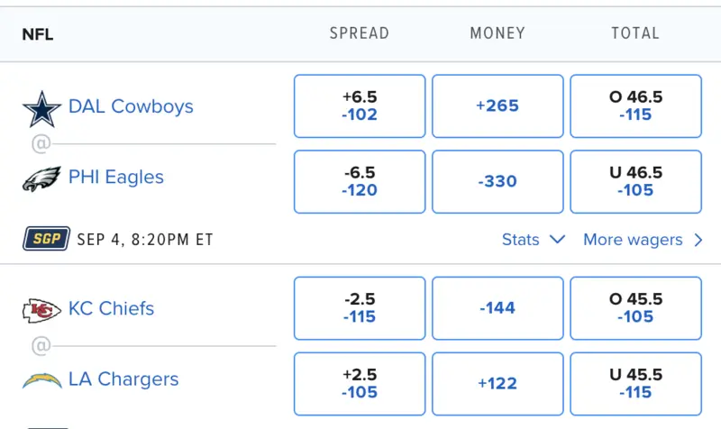Tap the SGP same game parlay badge
The width and height of the screenshot is (721, 429).
click(46, 240)
